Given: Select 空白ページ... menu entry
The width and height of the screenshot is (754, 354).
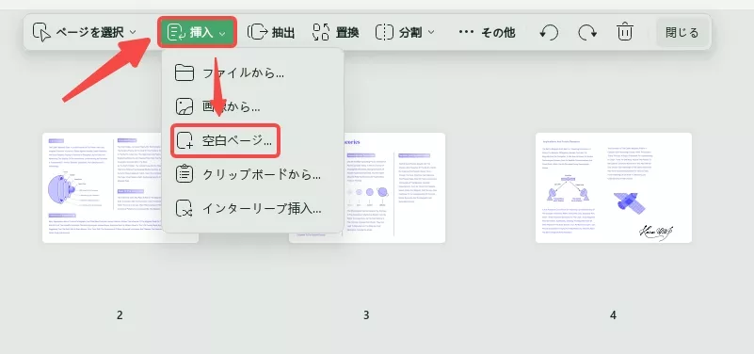Looking at the screenshot, I should point(225,141).
